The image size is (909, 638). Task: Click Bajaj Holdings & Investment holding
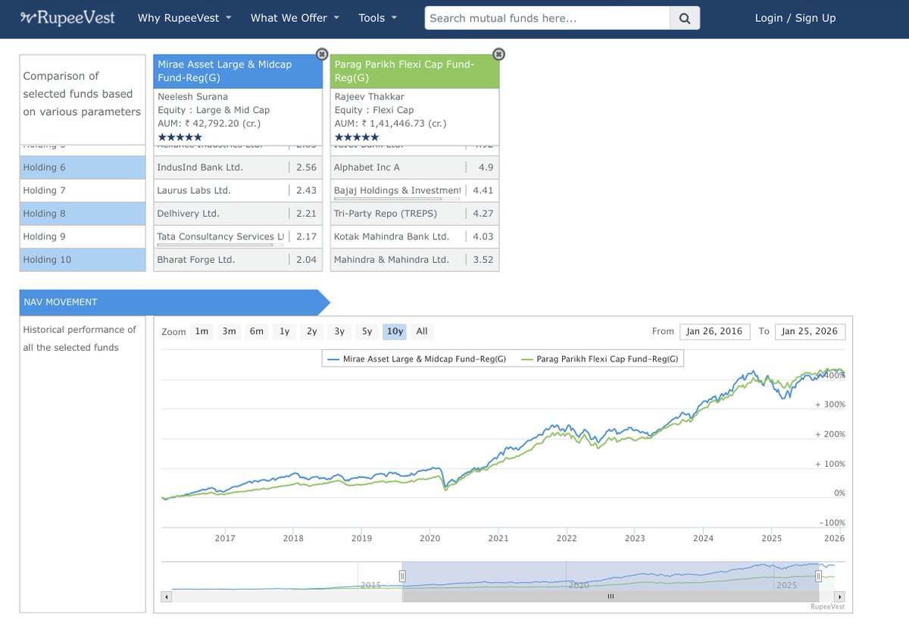click(x=398, y=190)
